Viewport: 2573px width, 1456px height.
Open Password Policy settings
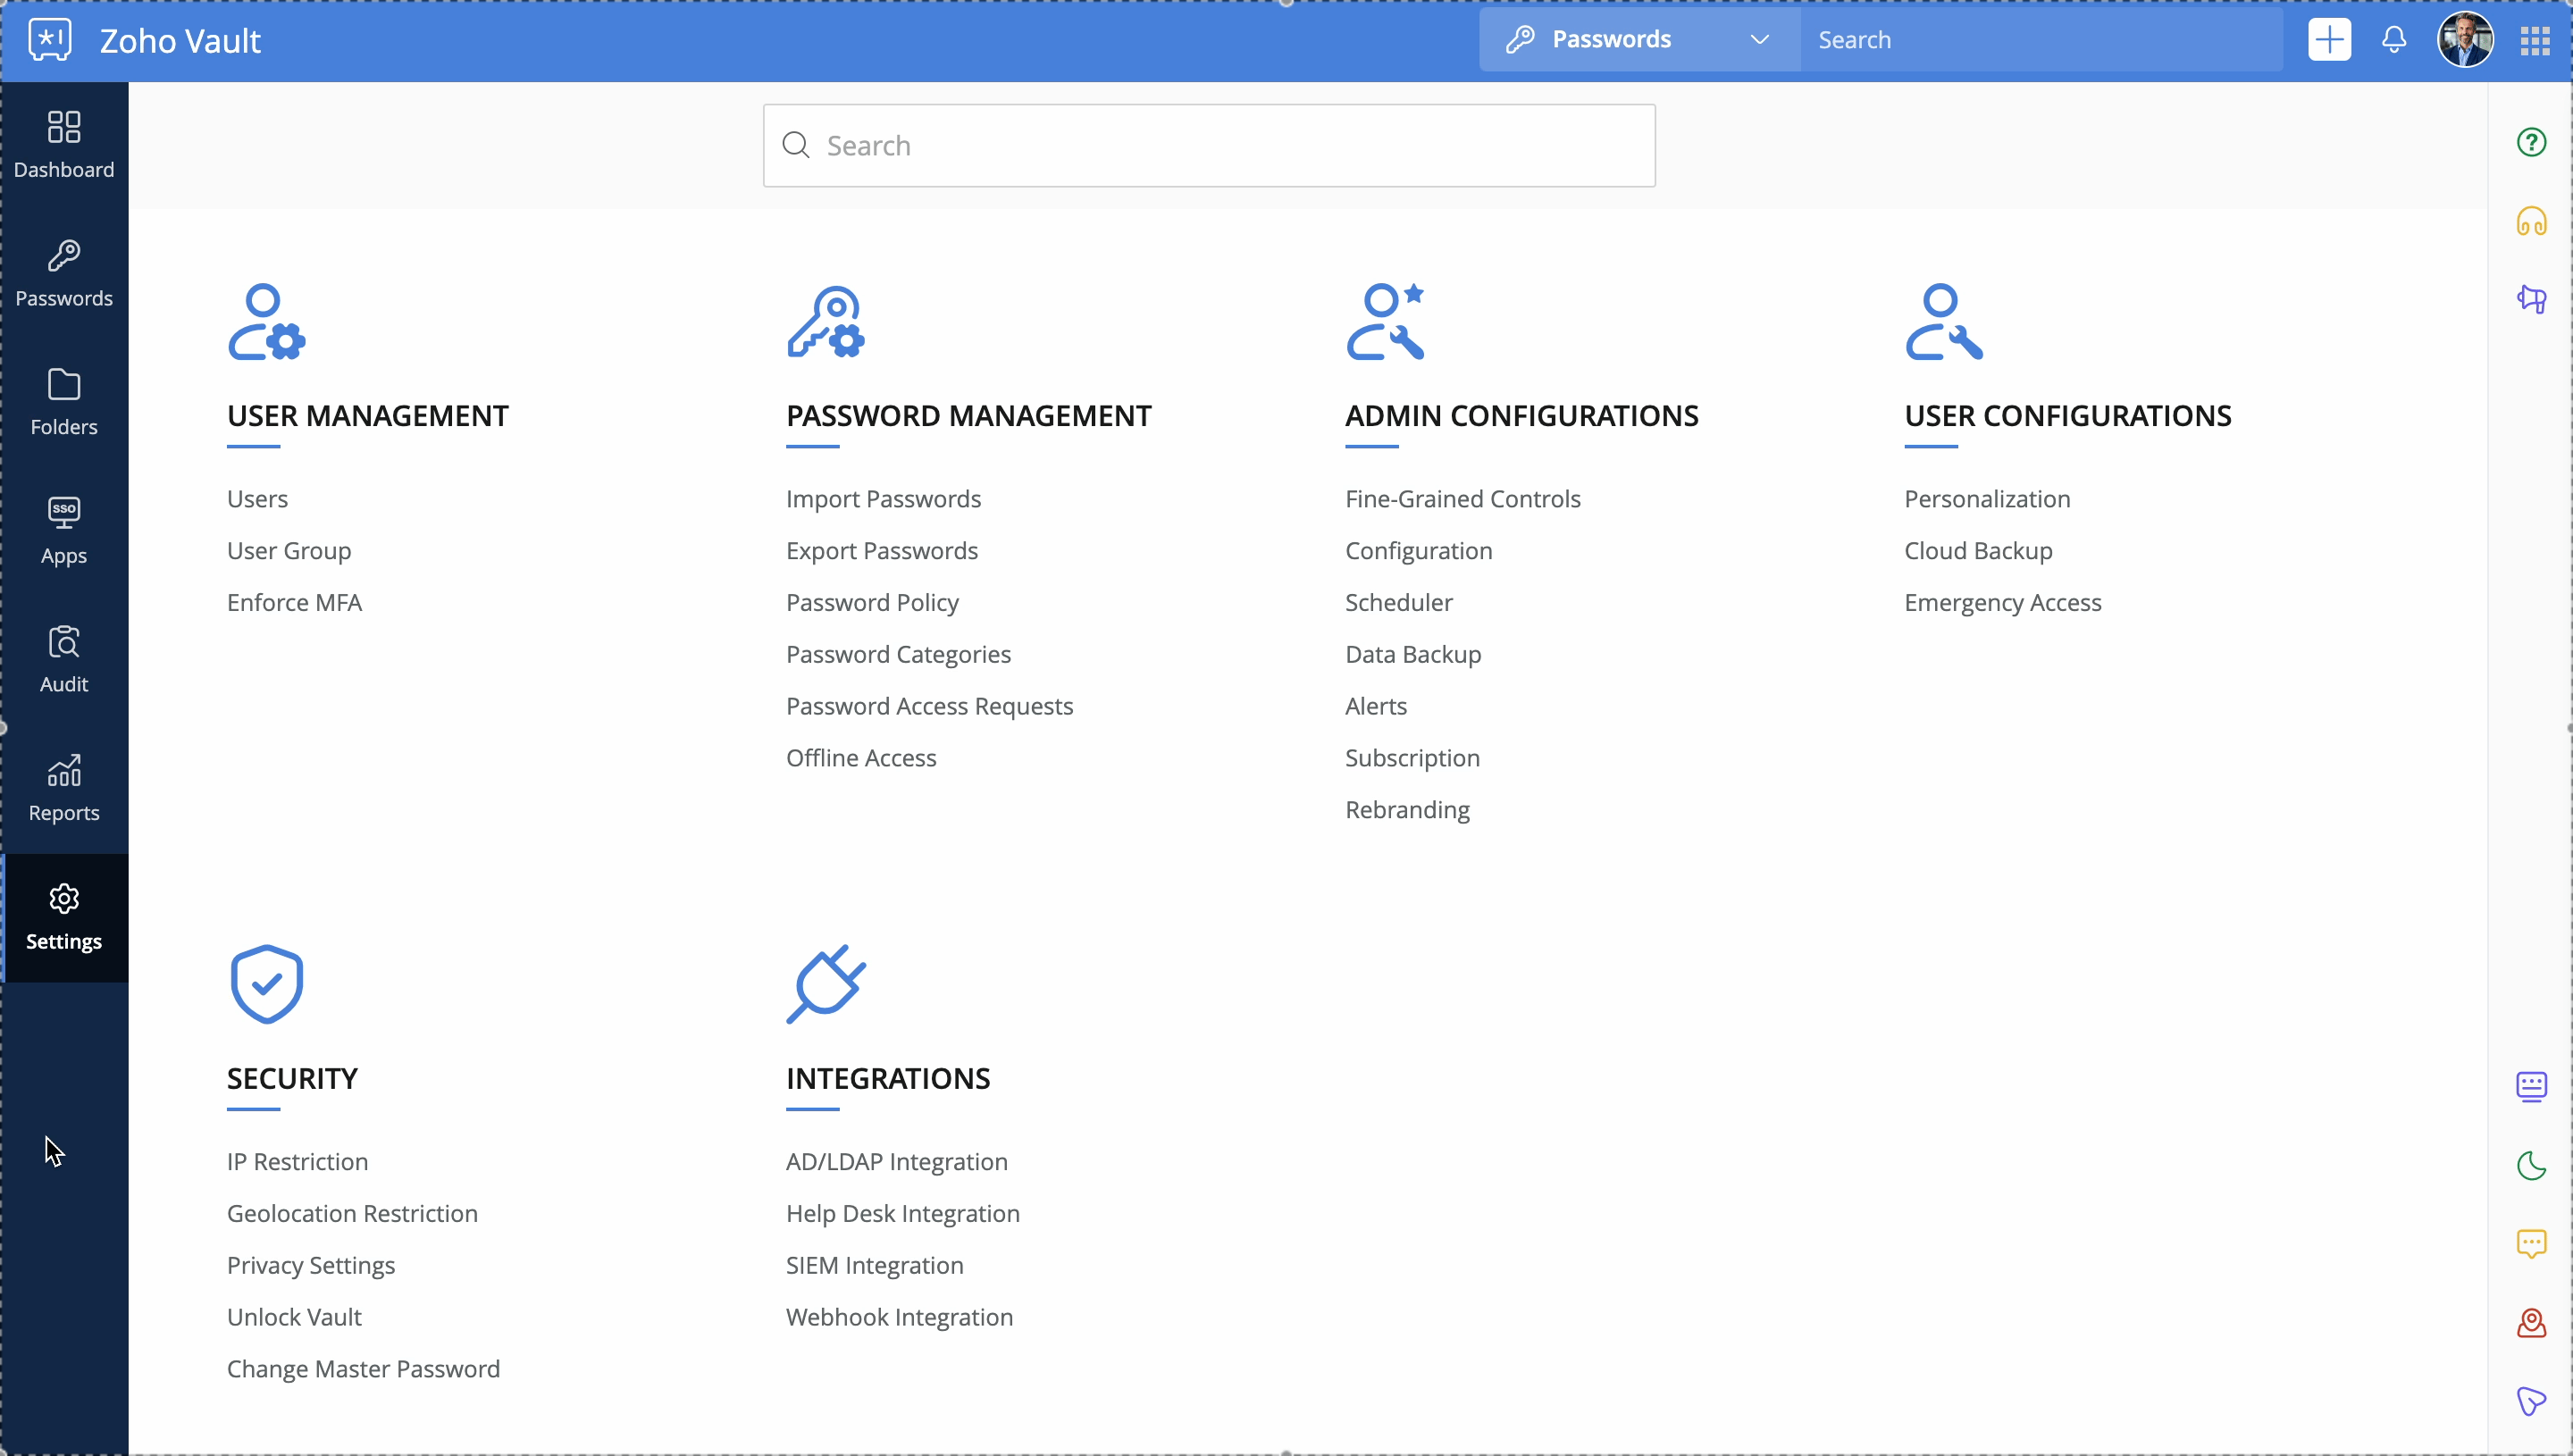872,602
